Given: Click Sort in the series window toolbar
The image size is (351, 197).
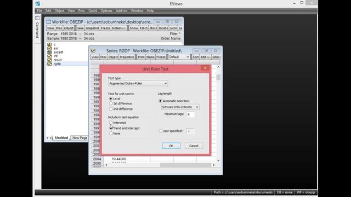Looking at the screenshot, I should click(196, 57).
